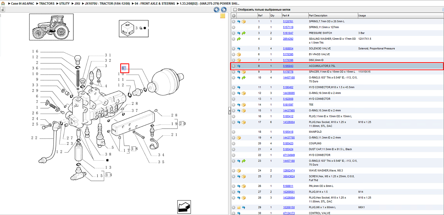Click the 'M6X1' usage cell
This screenshot has height=215, width=444.
tap(362, 207)
